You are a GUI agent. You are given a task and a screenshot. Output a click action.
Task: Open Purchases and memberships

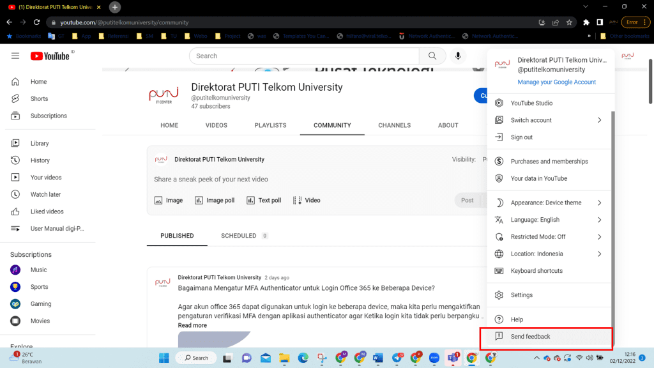(x=549, y=162)
